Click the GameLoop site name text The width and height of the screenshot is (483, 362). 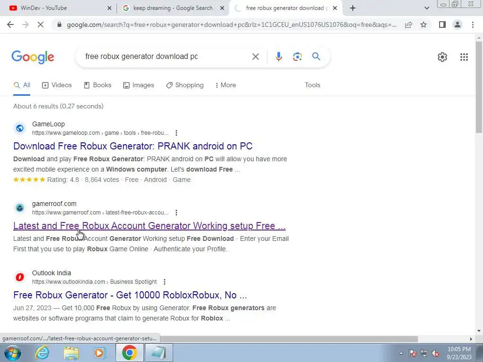[49, 124]
